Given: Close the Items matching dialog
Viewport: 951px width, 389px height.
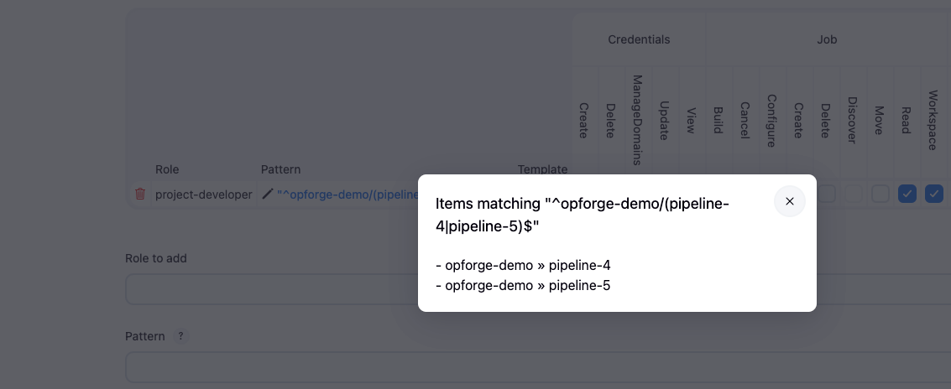Looking at the screenshot, I should 789,201.
